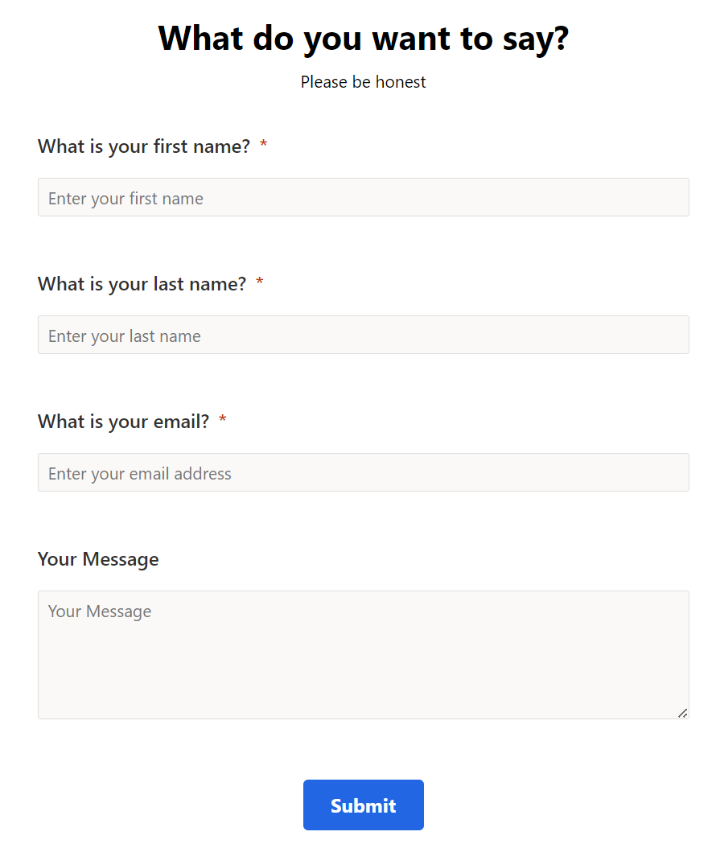Click the Your Message field label
Screen dimensions: 716x844
click(97, 558)
